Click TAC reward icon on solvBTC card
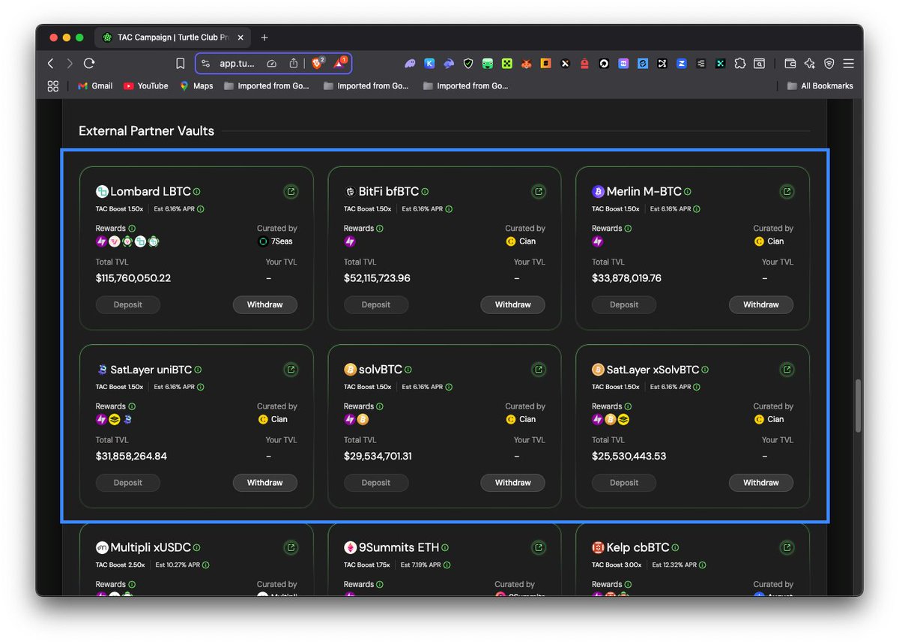The image size is (899, 644). coord(350,419)
